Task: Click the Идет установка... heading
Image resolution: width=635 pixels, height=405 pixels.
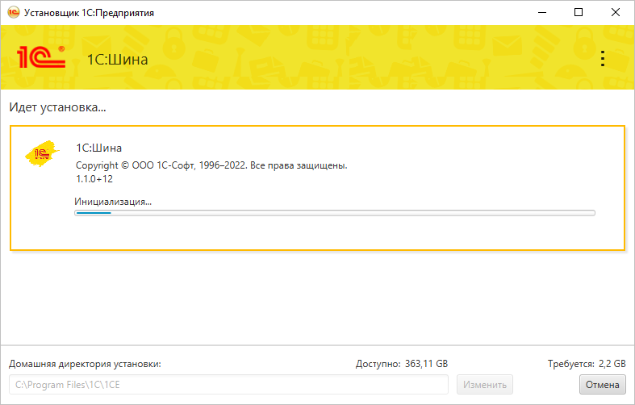Action: [x=57, y=107]
